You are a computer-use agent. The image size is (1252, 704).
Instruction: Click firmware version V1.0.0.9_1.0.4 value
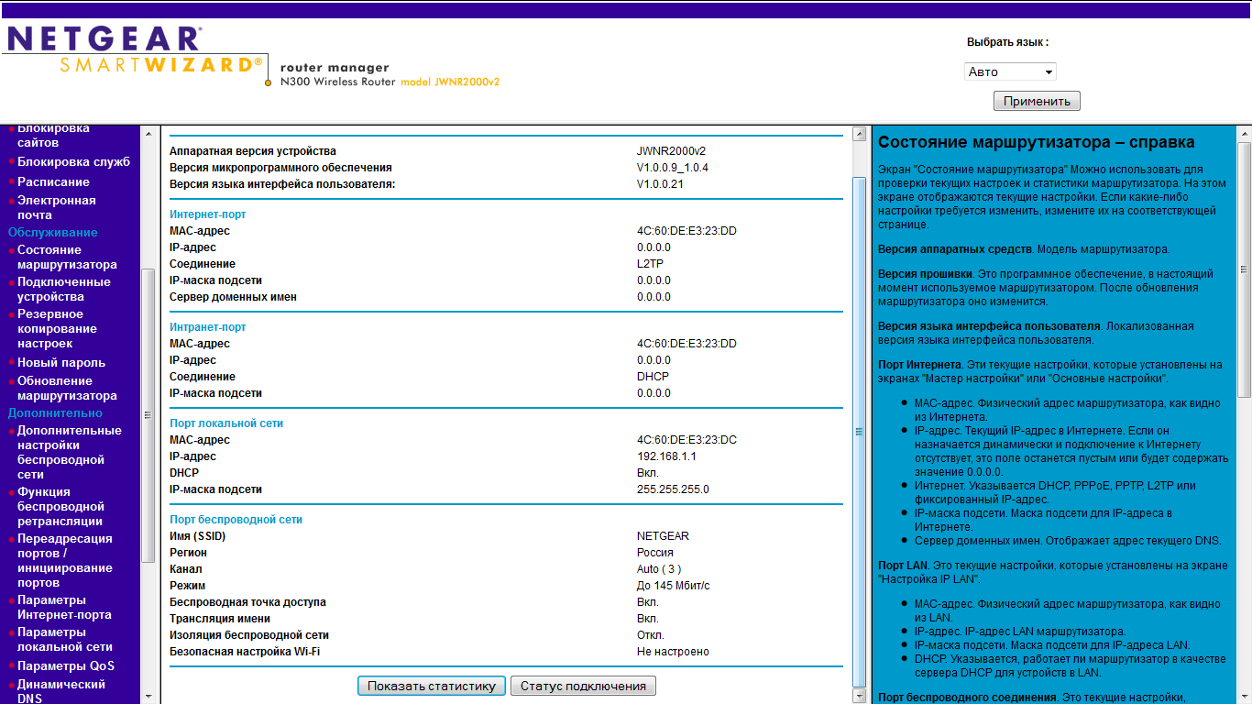tap(672, 168)
